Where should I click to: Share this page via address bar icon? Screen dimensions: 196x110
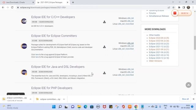(x=169, y=7)
